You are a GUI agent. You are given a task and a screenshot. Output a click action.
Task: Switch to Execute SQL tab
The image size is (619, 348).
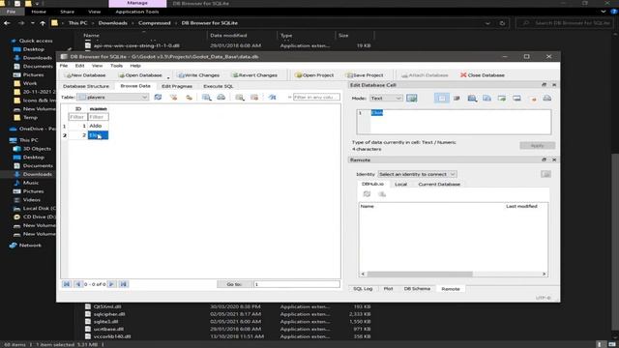tap(219, 86)
